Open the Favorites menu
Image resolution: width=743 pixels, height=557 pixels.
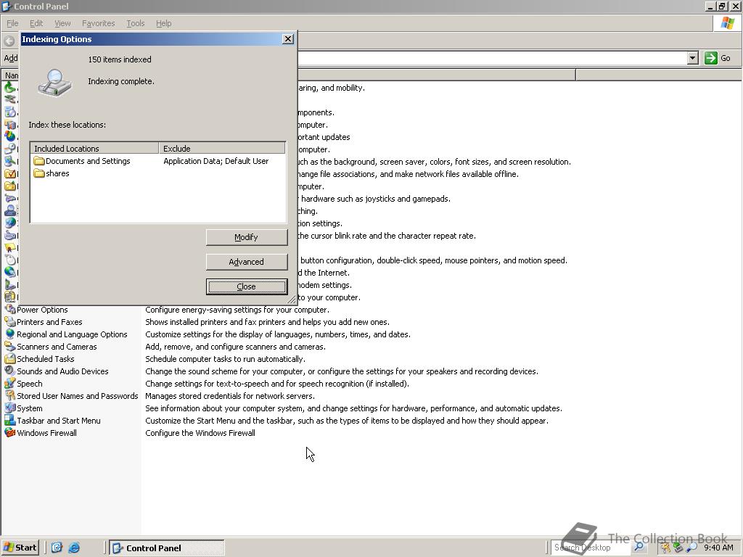coord(99,23)
